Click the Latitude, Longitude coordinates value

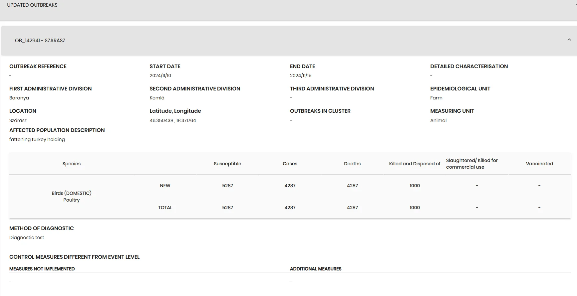[x=173, y=120]
